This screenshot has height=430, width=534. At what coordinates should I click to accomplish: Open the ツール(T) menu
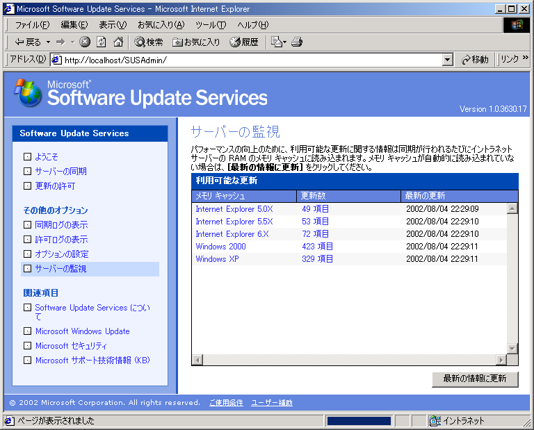pyautogui.click(x=211, y=25)
